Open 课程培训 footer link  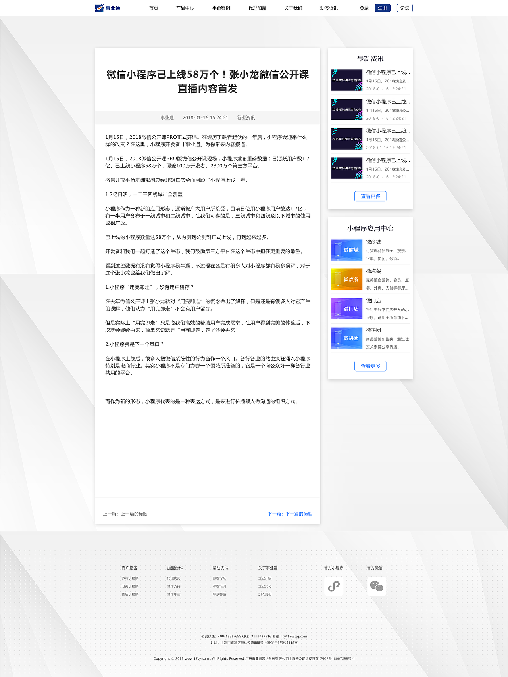[x=219, y=586]
